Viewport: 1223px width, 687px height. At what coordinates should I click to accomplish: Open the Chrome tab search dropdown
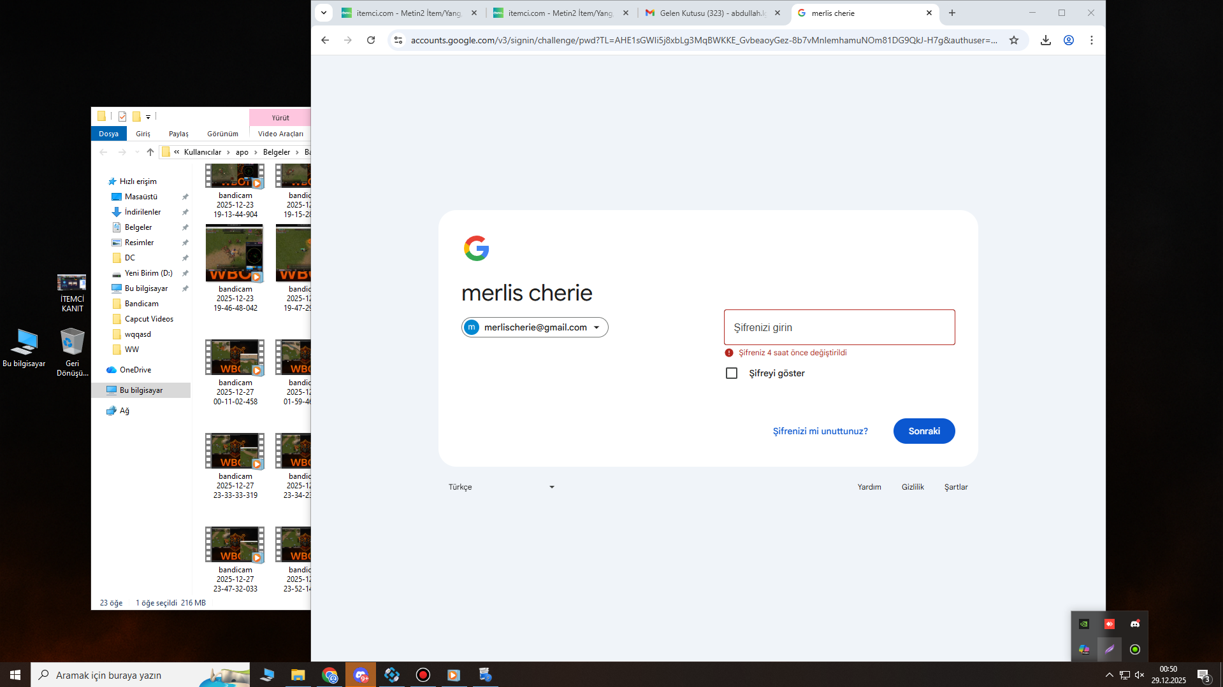(x=324, y=13)
